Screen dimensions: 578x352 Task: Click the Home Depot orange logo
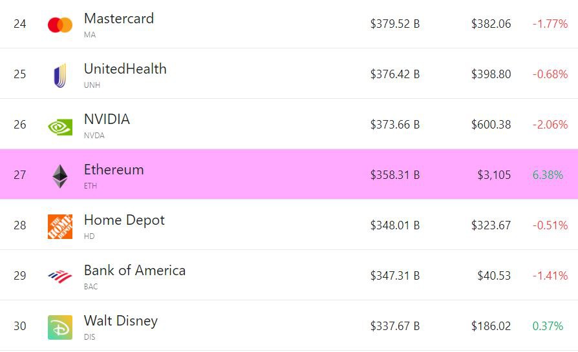[x=60, y=227]
